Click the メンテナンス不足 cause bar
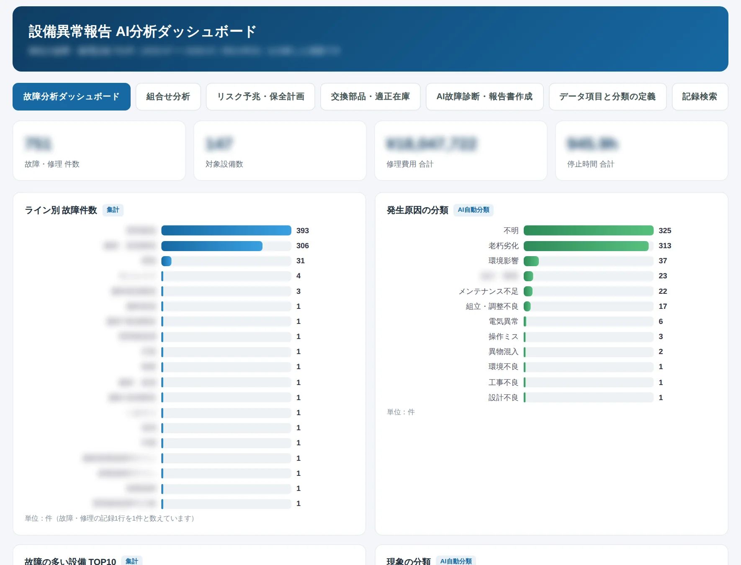The height and width of the screenshot is (565, 741). 528,291
